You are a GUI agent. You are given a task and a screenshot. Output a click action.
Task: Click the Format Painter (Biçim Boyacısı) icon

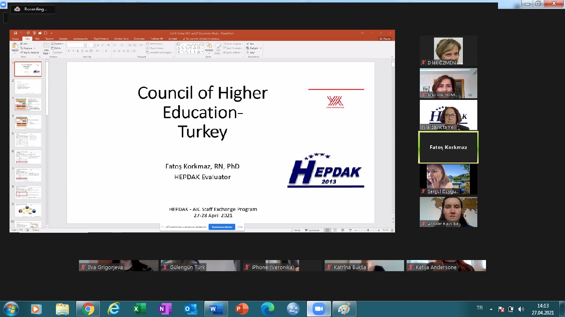(21, 52)
